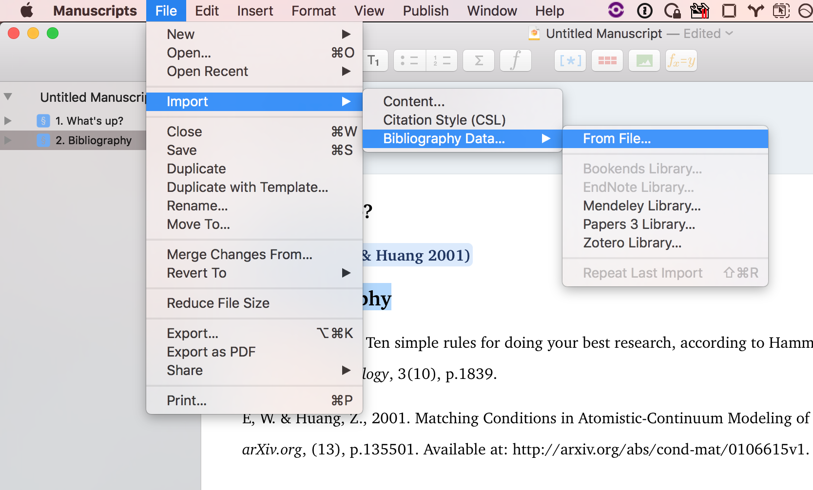The height and width of the screenshot is (490, 813).
Task: Choose Duplicate in the File menu
Action: click(x=254, y=169)
